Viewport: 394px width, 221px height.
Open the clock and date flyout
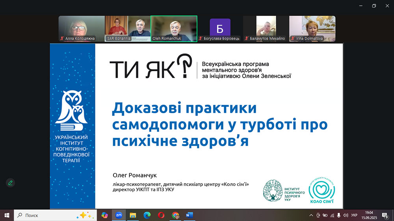[369, 215]
